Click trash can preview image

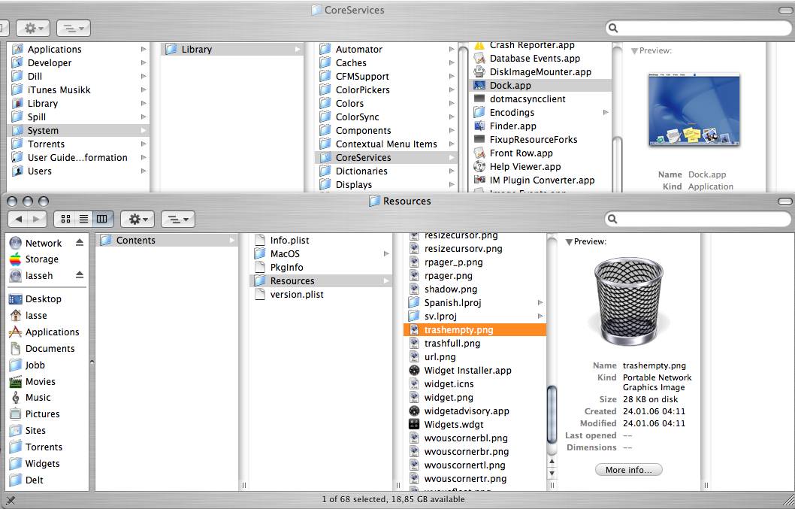[628, 301]
